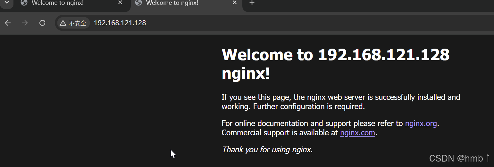Click the 'Thank you for using nginx.' text
The image size is (494, 167).
point(267,149)
